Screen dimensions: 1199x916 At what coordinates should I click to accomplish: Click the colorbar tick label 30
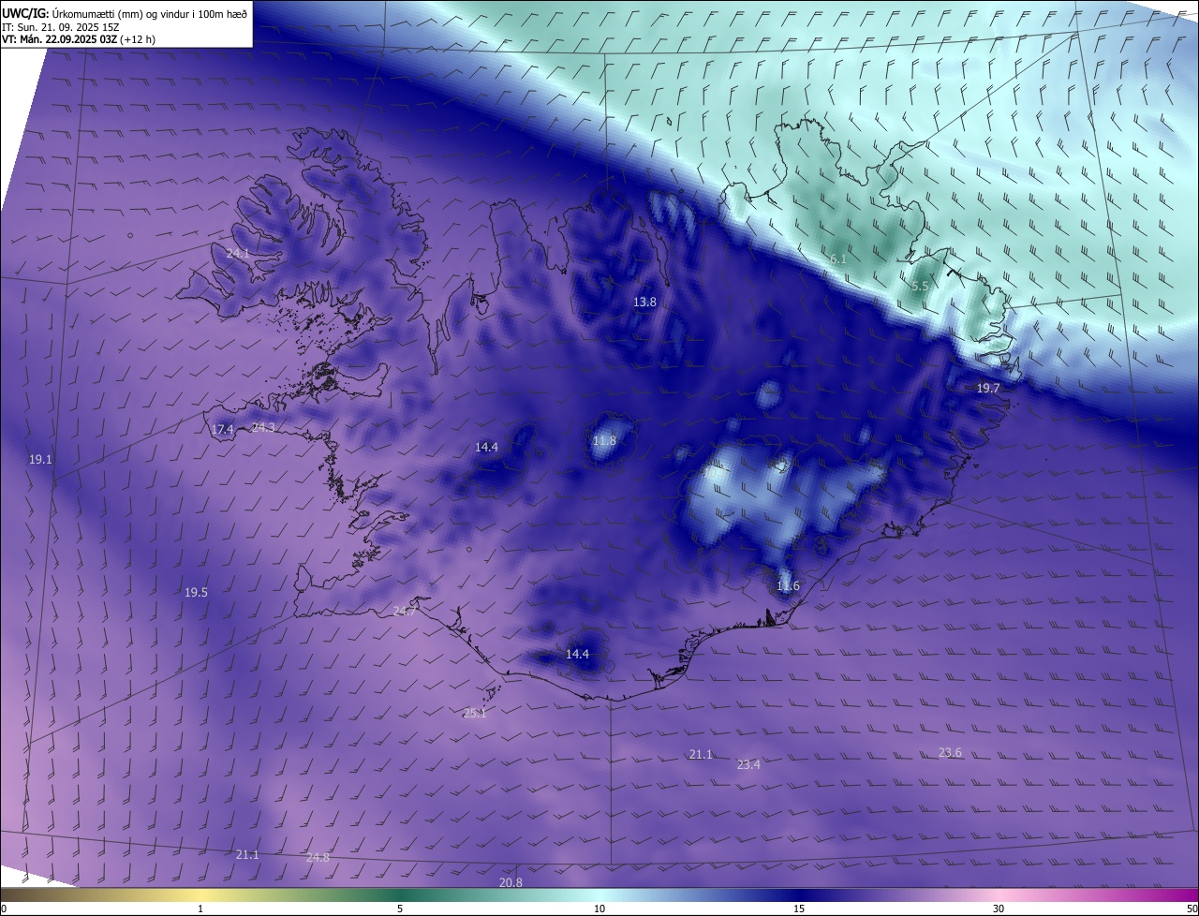point(999,909)
